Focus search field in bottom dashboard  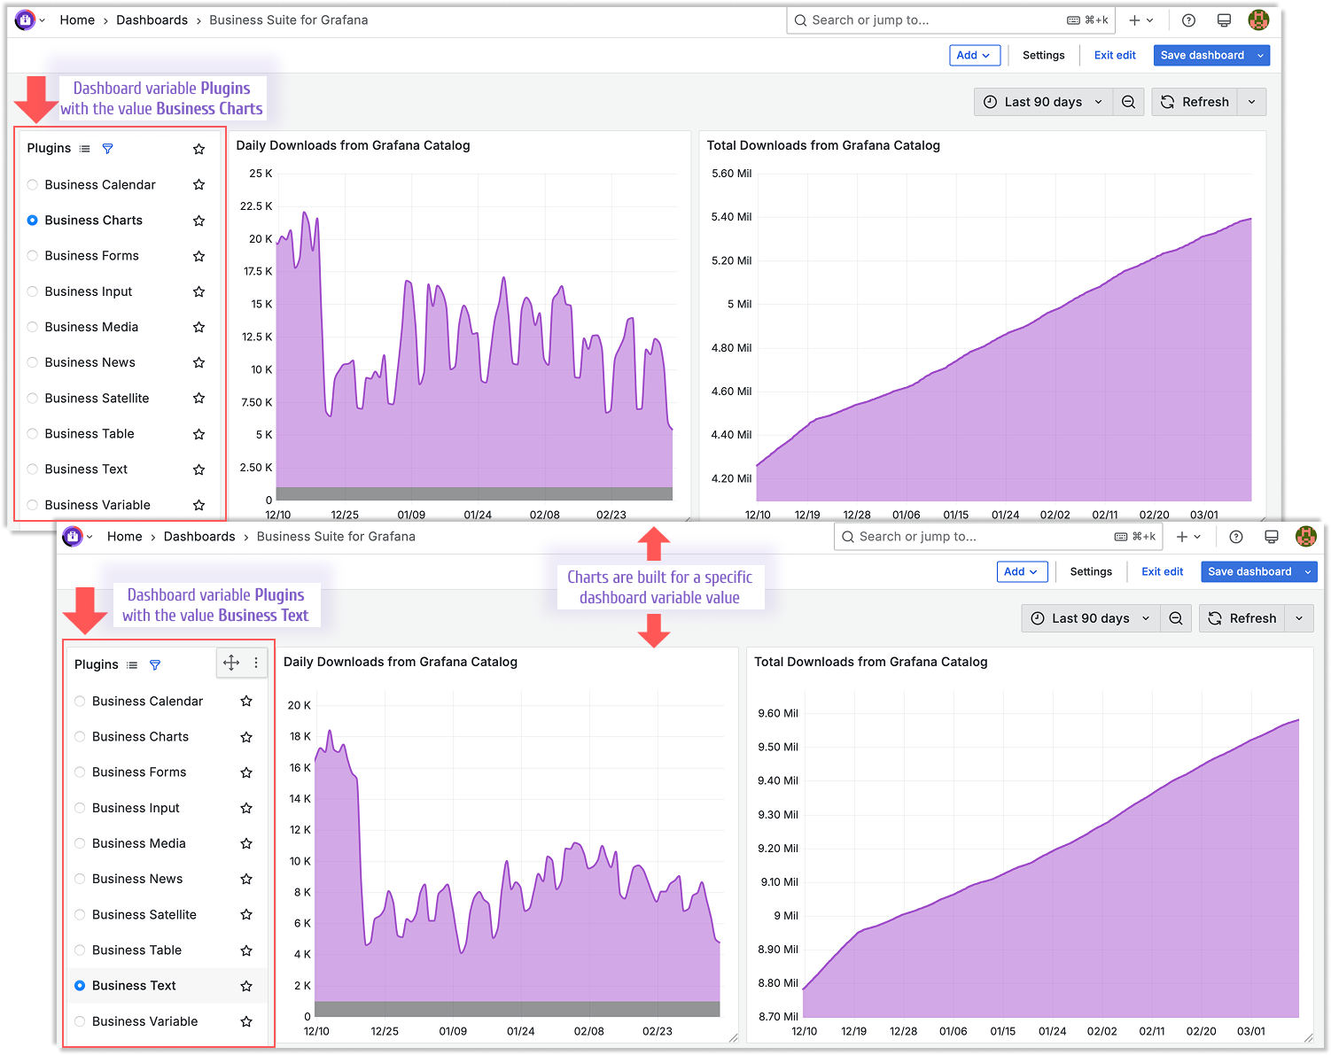(998, 537)
